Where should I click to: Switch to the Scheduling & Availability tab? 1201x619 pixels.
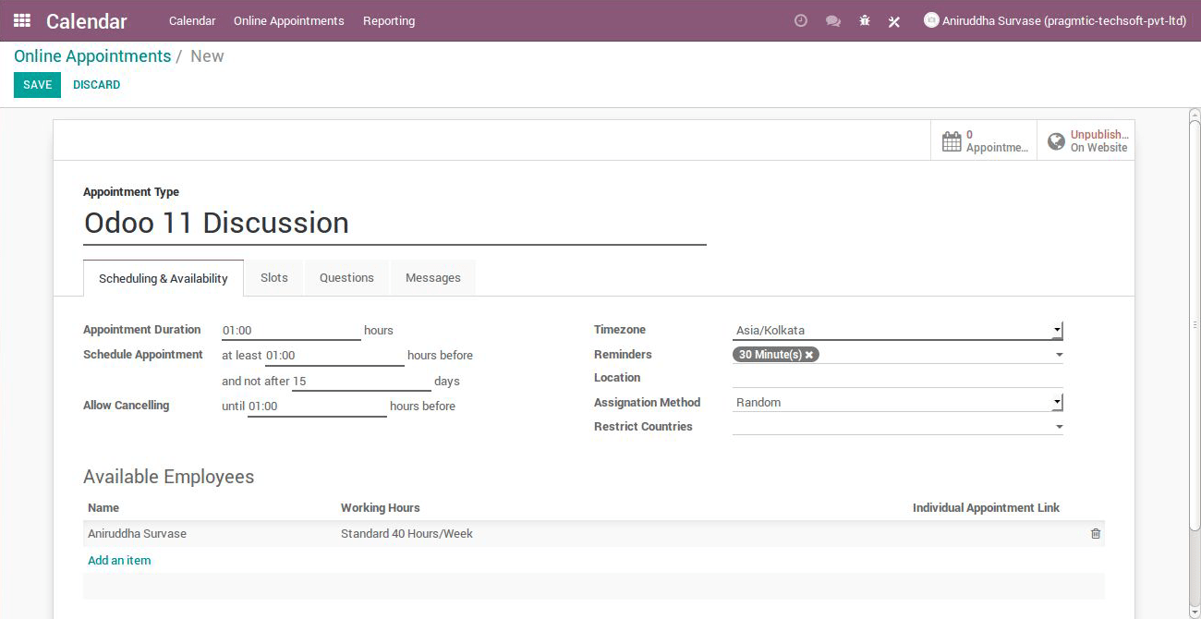tap(164, 278)
